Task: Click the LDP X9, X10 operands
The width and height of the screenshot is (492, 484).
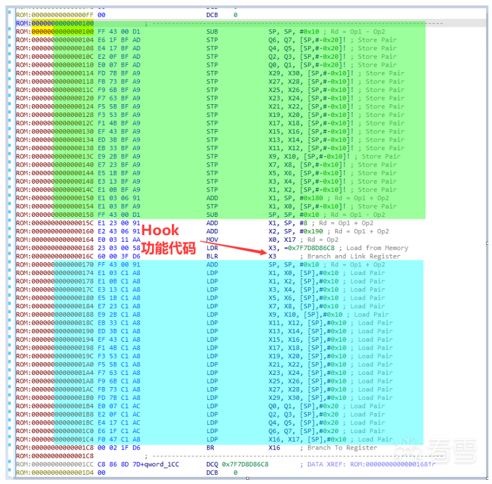Action: pos(305,315)
